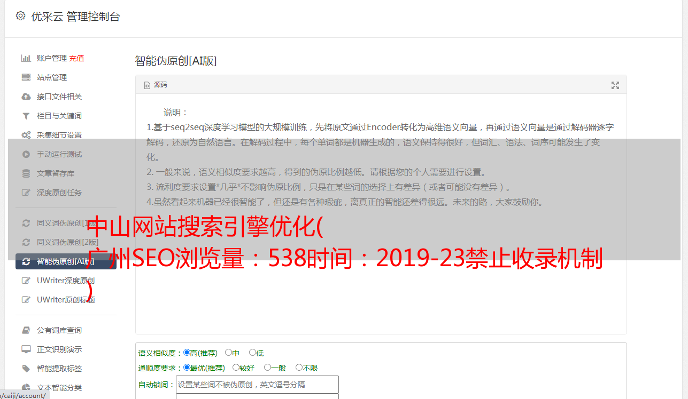Click 源码 label in editor toolbar
The image size is (688, 399).
point(160,85)
